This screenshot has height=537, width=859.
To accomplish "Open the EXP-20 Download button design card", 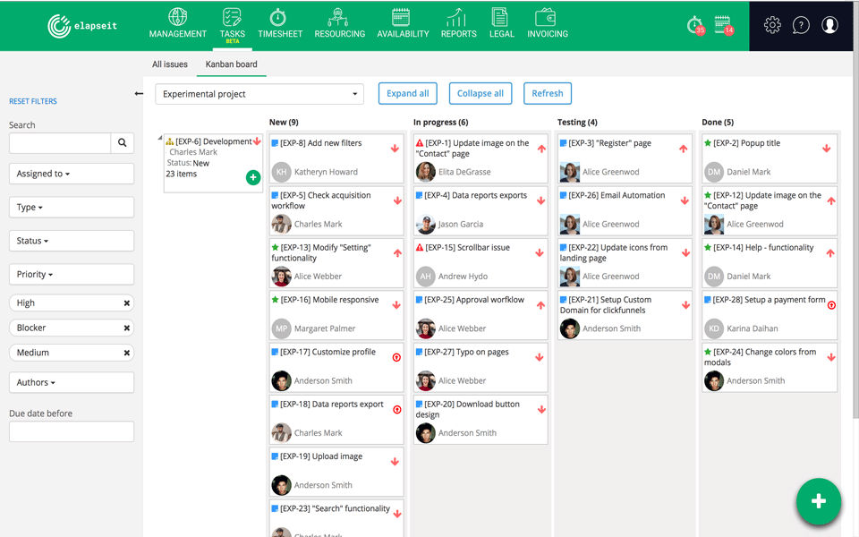I will [481, 419].
